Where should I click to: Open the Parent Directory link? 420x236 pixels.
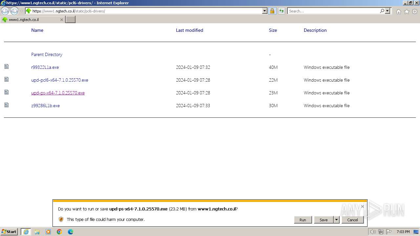point(47,54)
